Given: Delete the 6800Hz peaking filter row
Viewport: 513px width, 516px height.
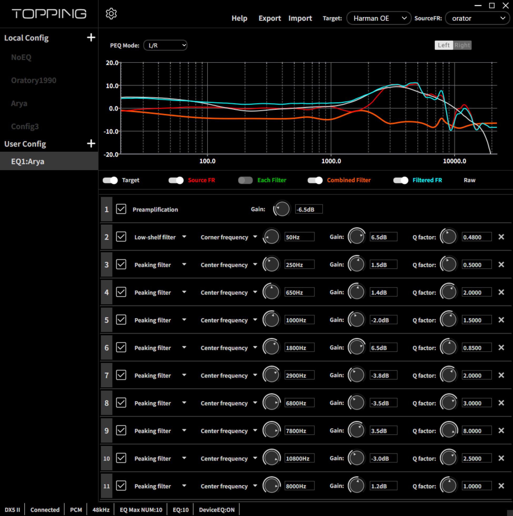Looking at the screenshot, I should (x=501, y=403).
